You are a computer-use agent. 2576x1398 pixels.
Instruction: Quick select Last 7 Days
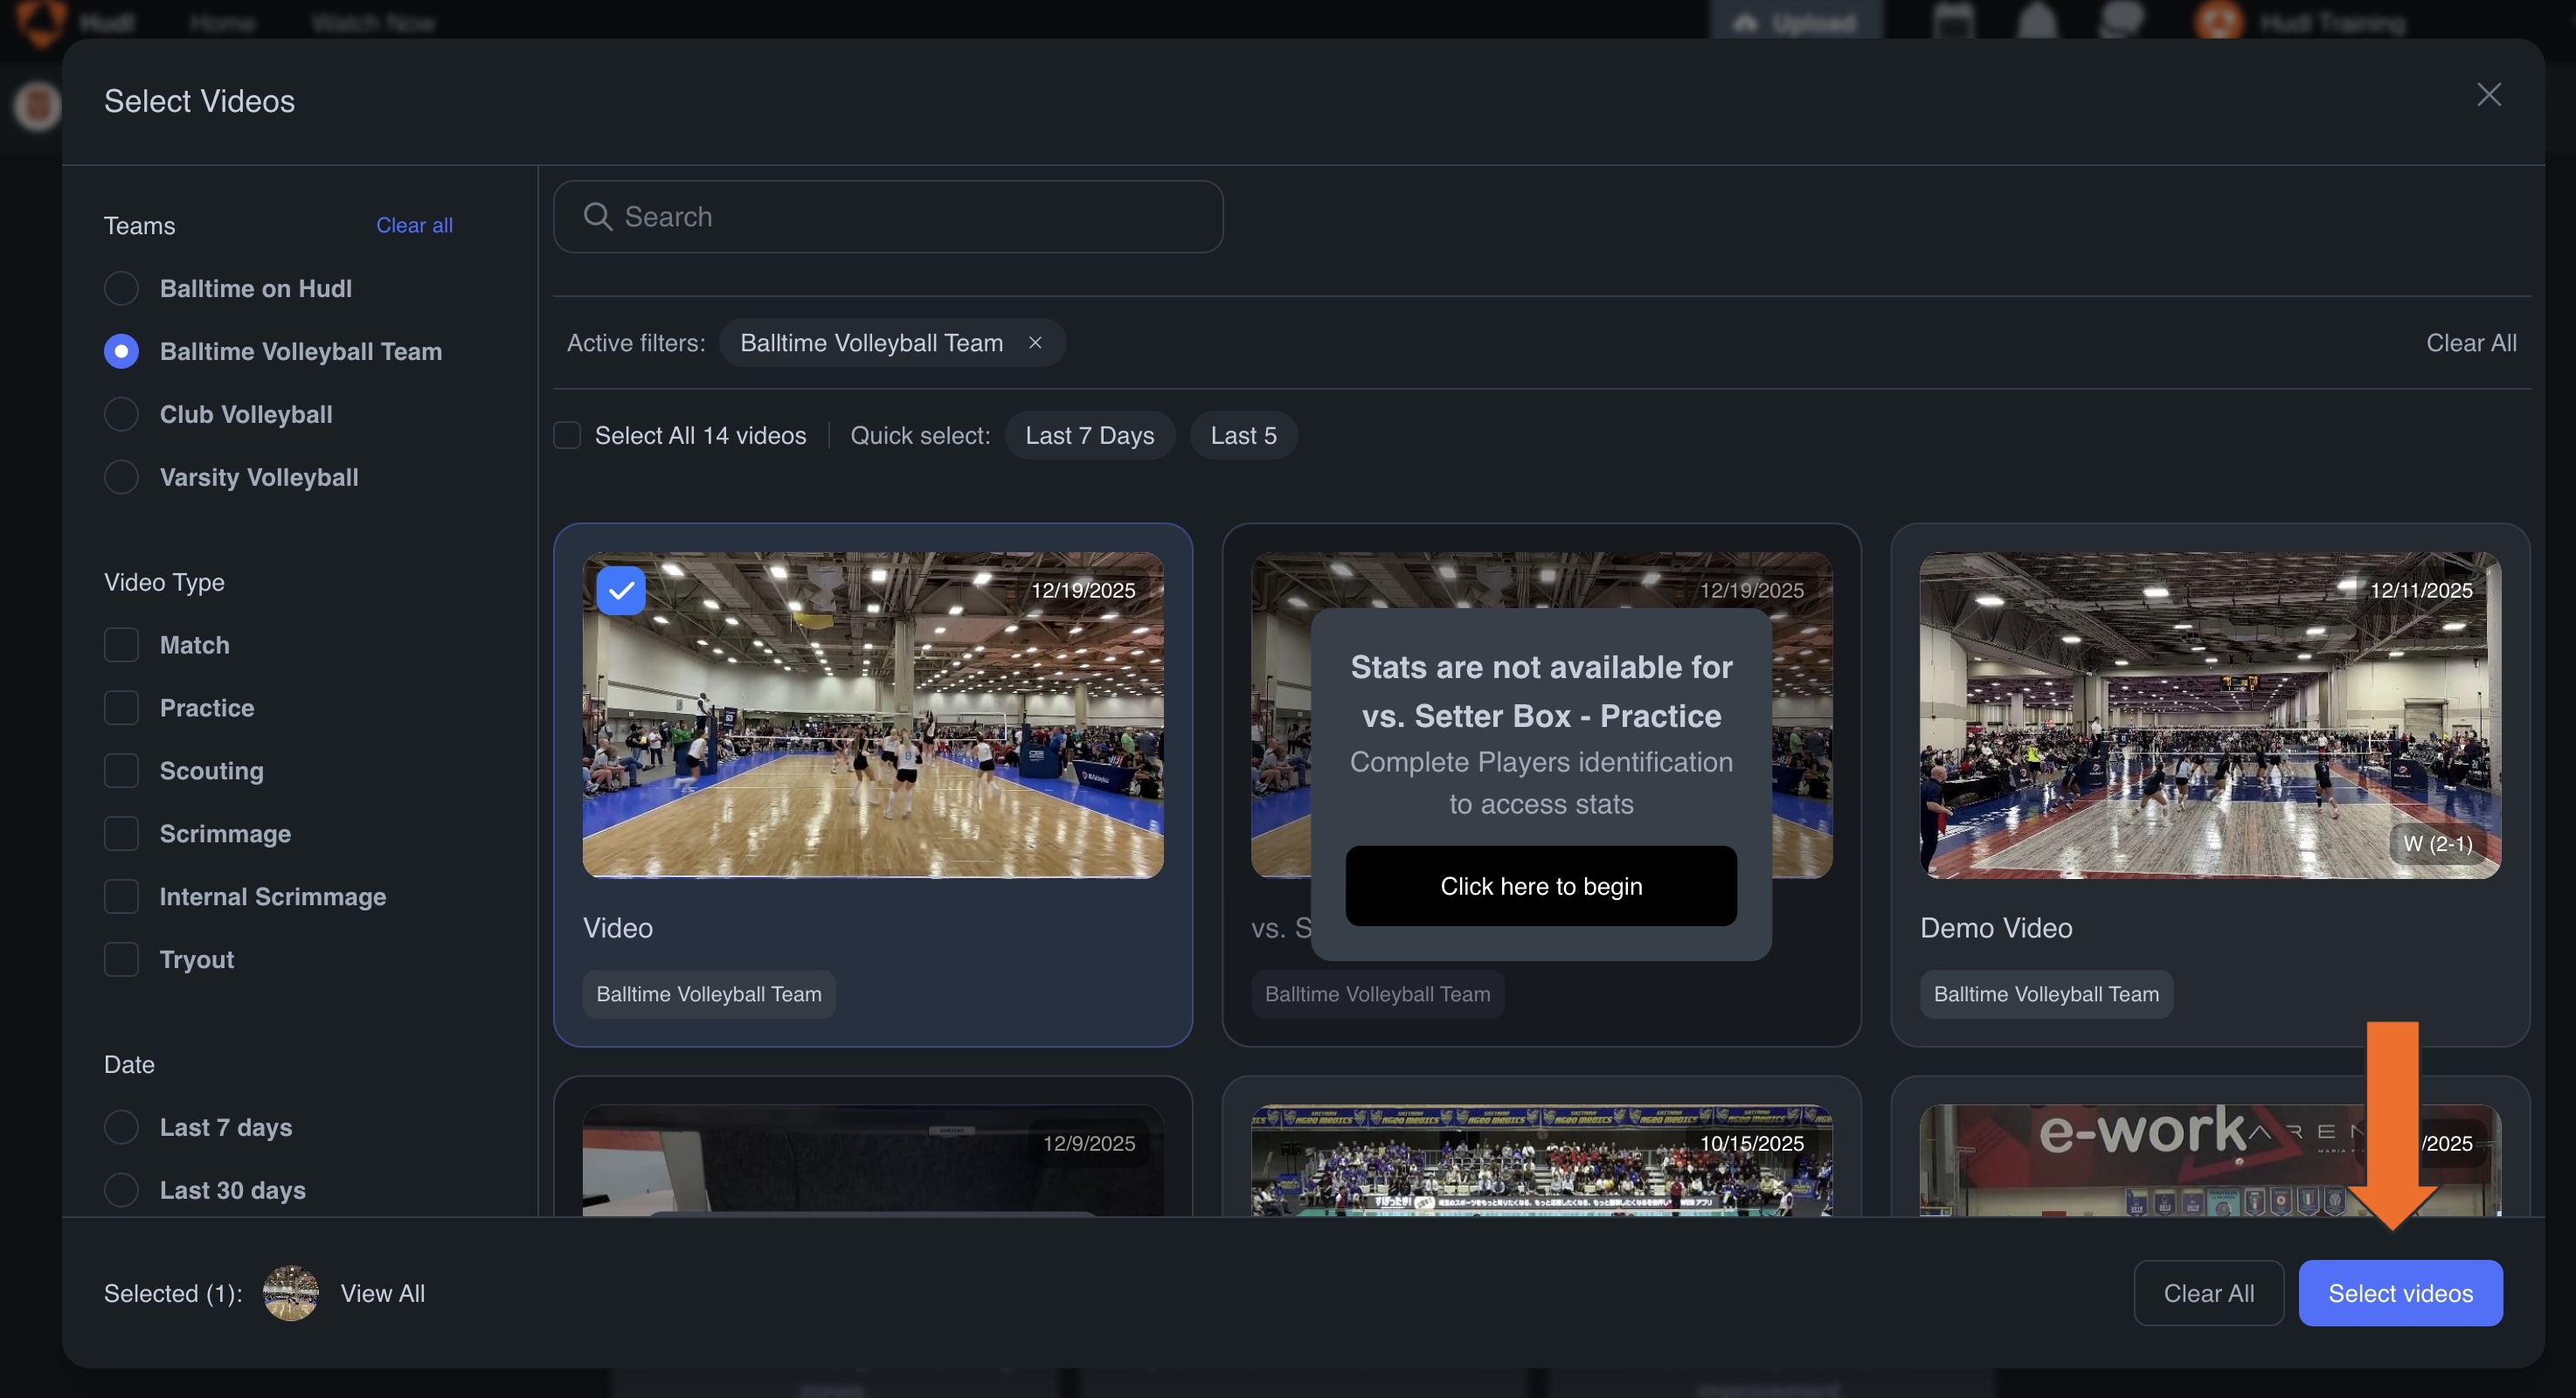pos(1089,435)
